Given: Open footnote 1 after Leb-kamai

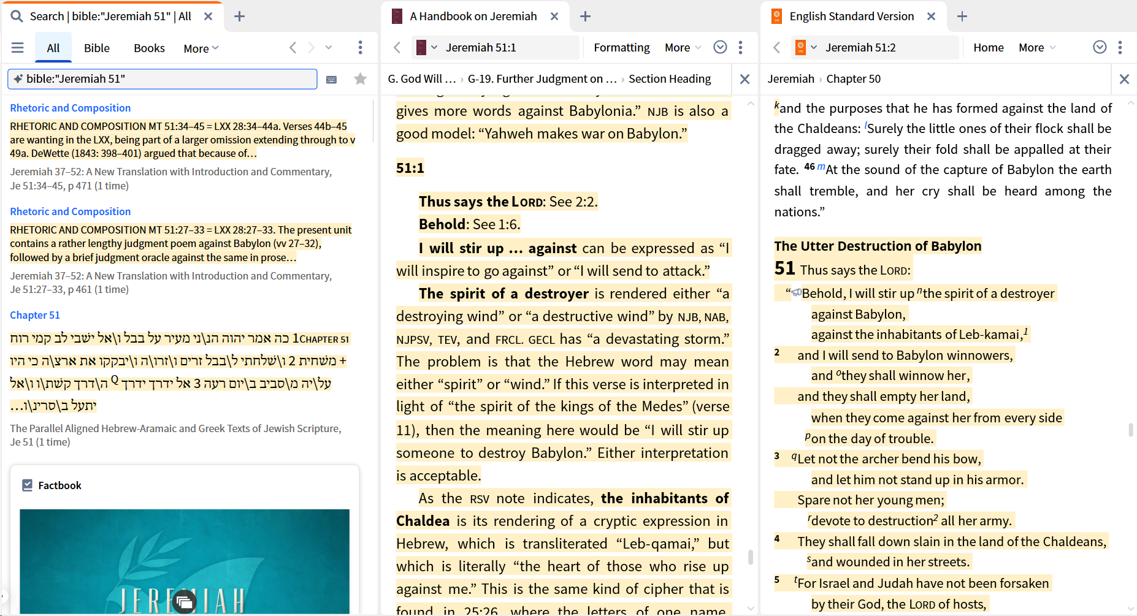Looking at the screenshot, I should coord(1026,332).
